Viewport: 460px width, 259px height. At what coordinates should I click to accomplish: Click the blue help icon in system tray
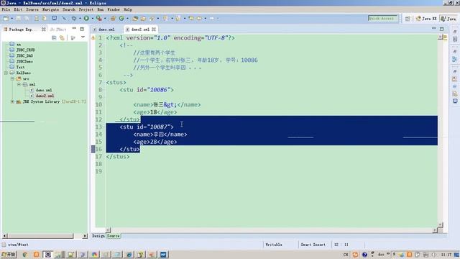[x=364, y=255]
